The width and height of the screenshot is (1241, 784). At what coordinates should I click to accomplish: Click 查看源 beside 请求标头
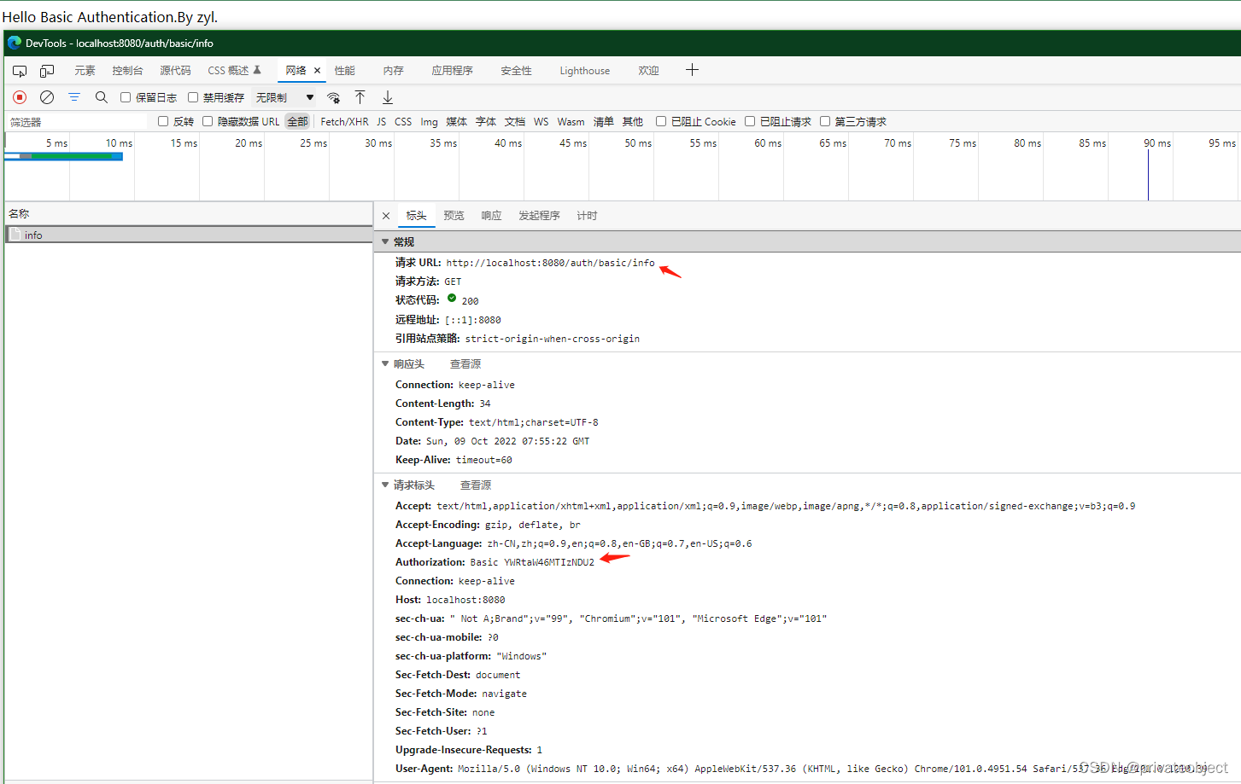(476, 485)
